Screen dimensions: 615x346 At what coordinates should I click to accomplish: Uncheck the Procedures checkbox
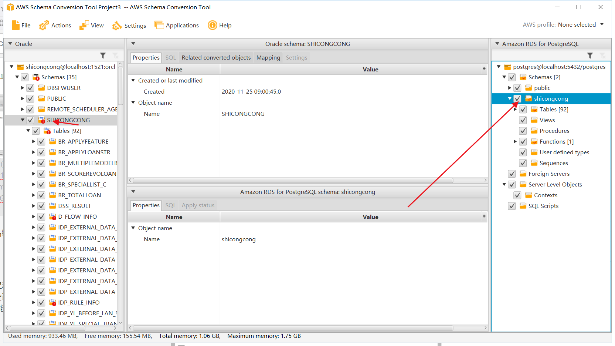pyautogui.click(x=523, y=131)
